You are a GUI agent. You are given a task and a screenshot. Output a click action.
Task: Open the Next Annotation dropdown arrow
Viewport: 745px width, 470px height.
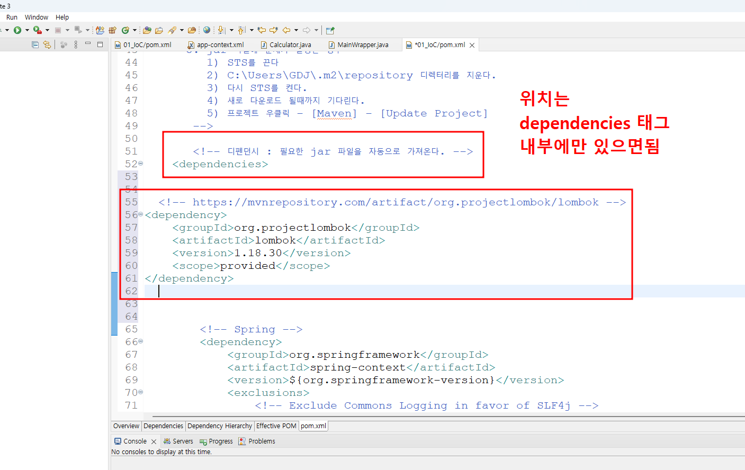click(231, 30)
